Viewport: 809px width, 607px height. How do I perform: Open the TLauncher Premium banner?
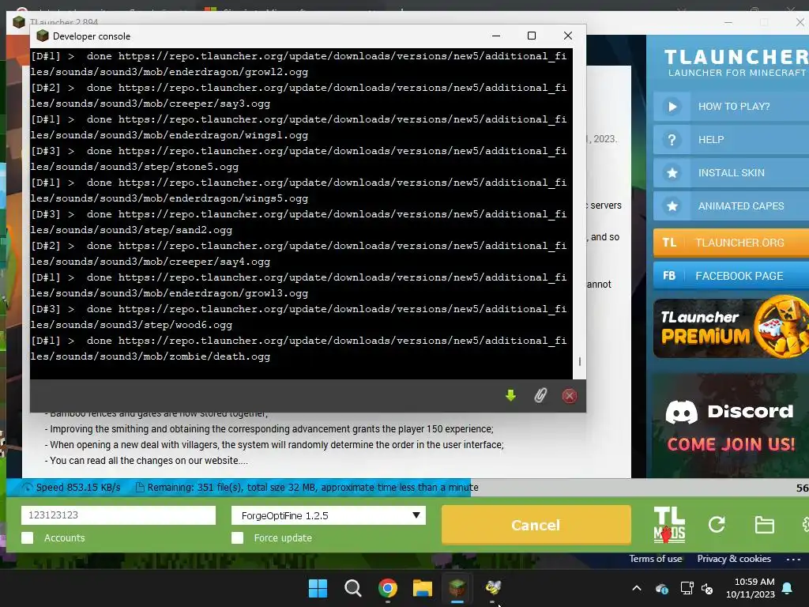(732, 328)
